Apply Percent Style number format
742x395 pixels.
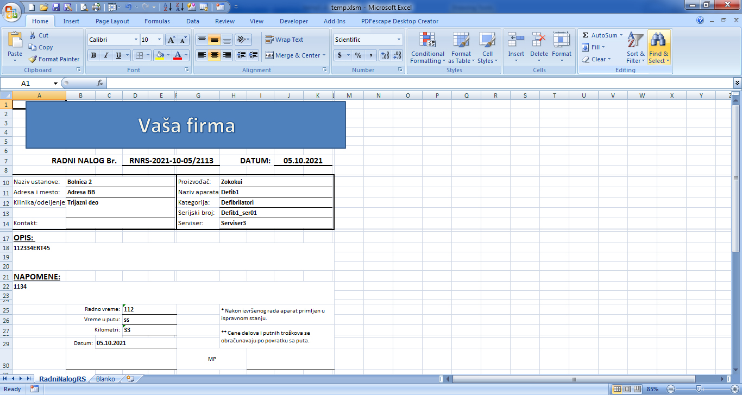point(358,55)
